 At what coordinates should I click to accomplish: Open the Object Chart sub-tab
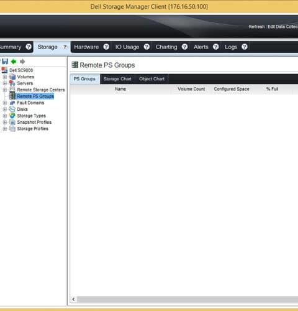click(x=151, y=79)
